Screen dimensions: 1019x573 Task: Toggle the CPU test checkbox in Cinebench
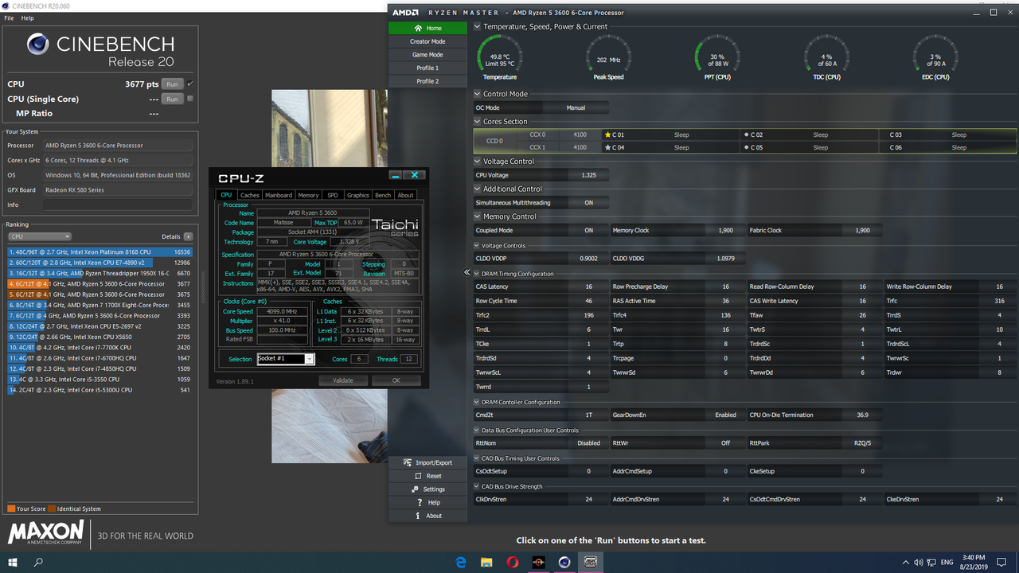click(190, 84)
